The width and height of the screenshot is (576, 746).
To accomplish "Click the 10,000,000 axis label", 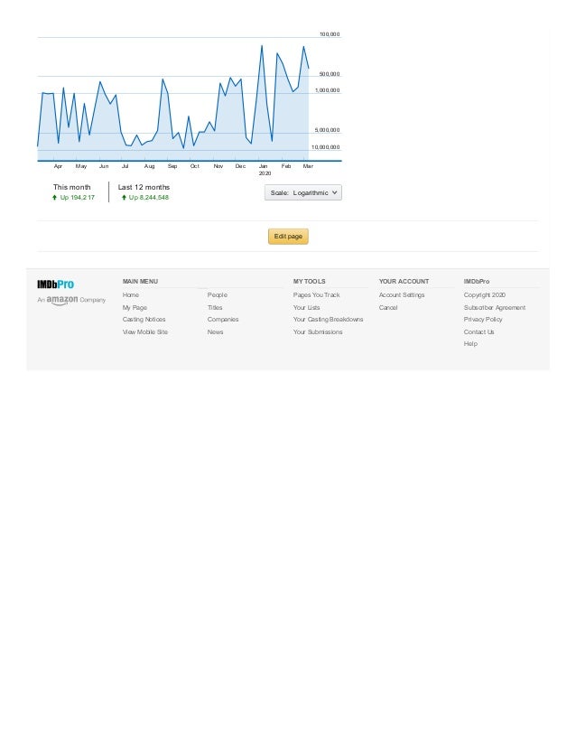I will (x=326, y=147).
